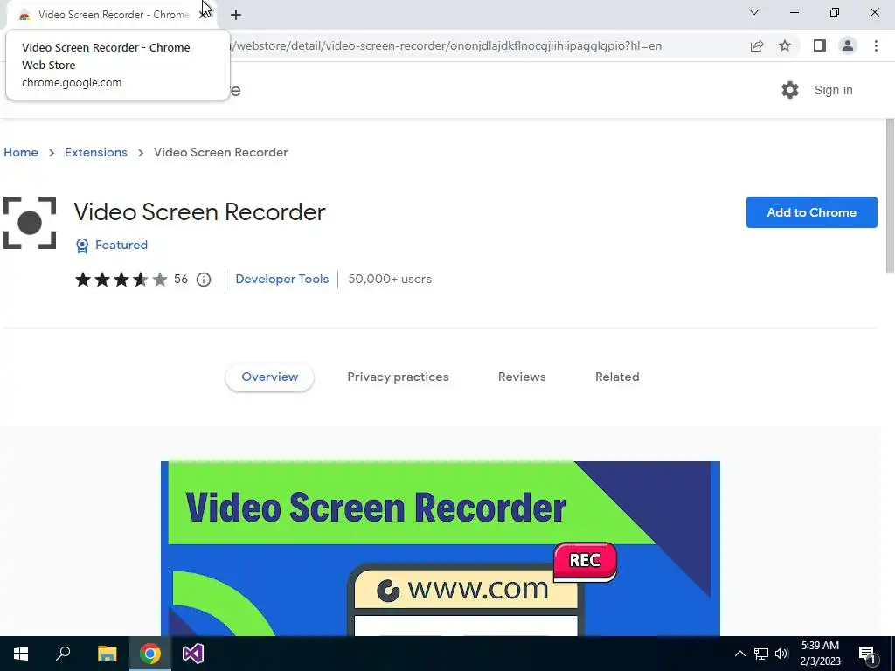Viewport: 895px width, 671px height.
Task: Click the Add to Chrome button
Action: pos(812,212)
